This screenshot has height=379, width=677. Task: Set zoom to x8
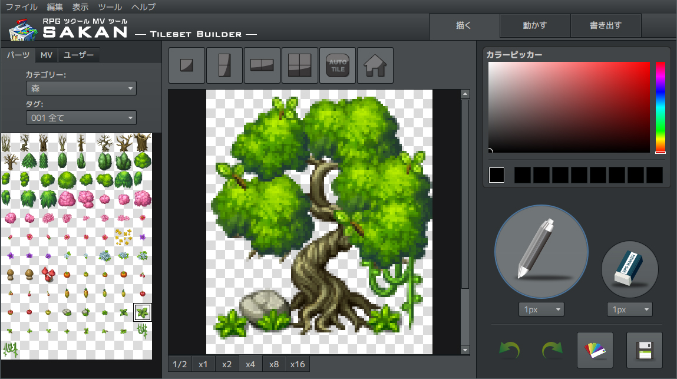[274, 364]
